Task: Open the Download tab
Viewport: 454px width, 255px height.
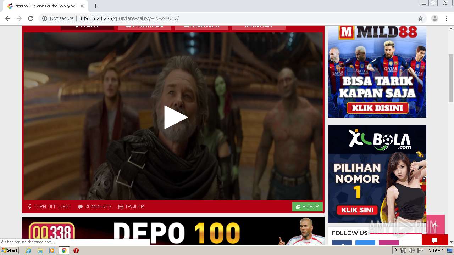Action: pyautogui.click(x=259, y=28)
